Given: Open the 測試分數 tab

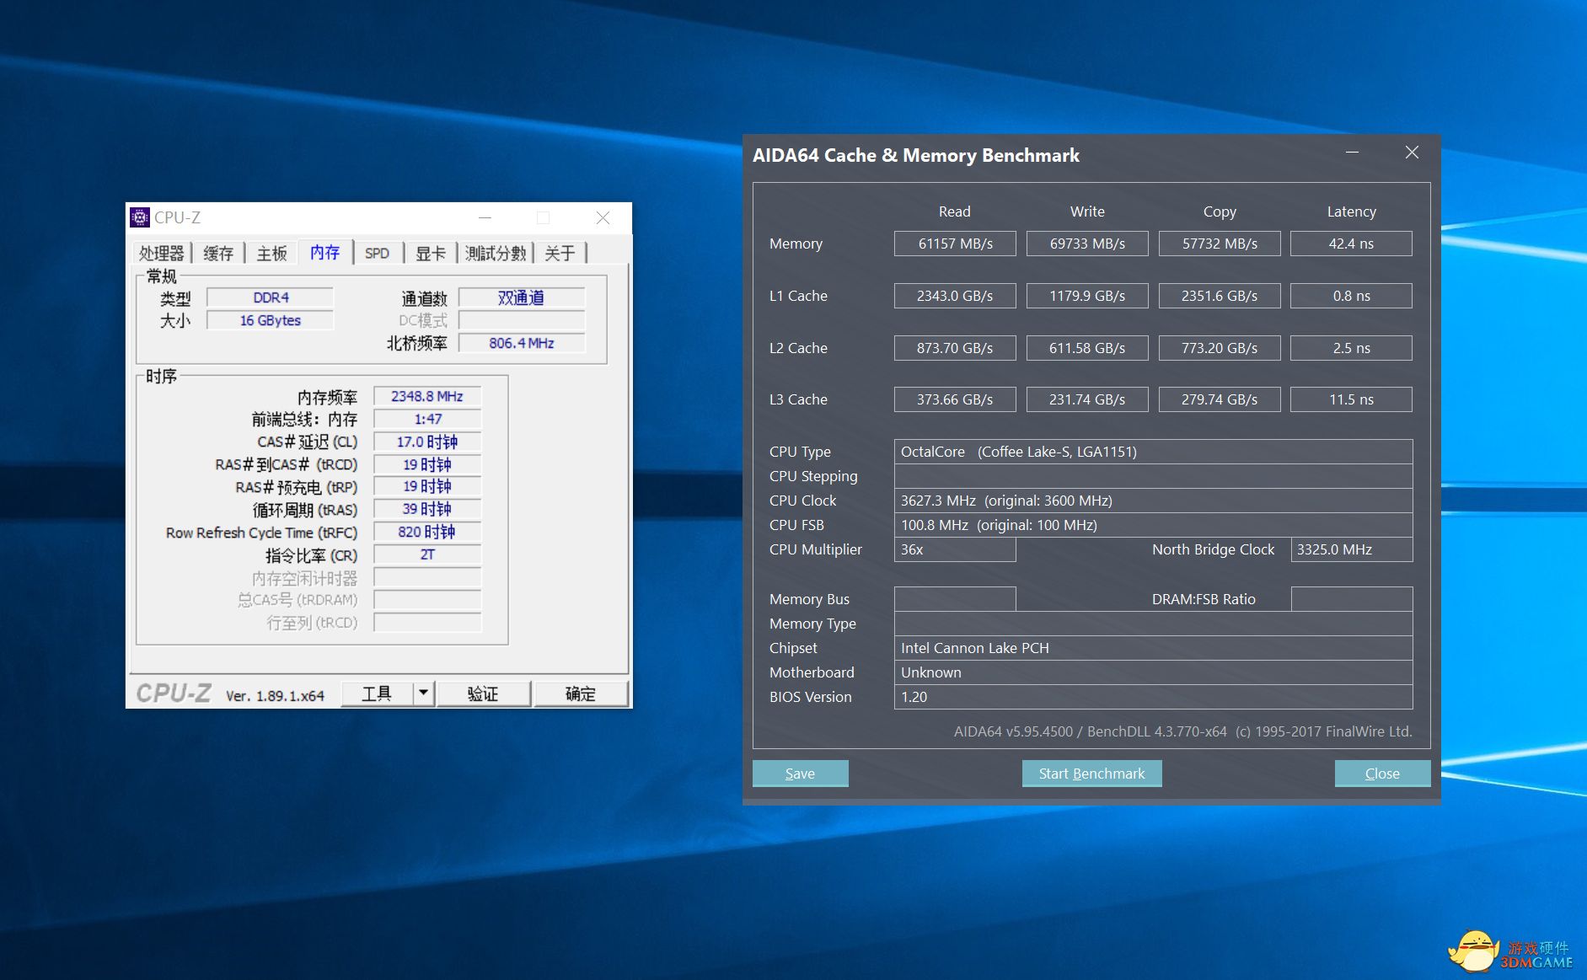Looking at the screenshot, I should coord(496,253).
